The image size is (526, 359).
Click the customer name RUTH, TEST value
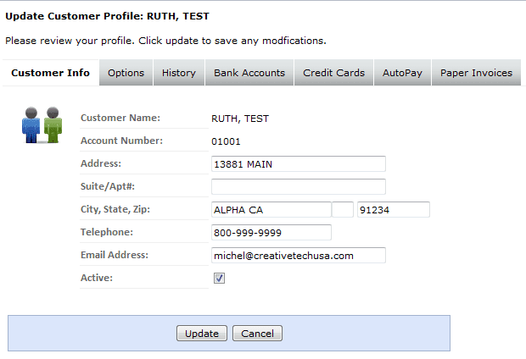[240, 119]
